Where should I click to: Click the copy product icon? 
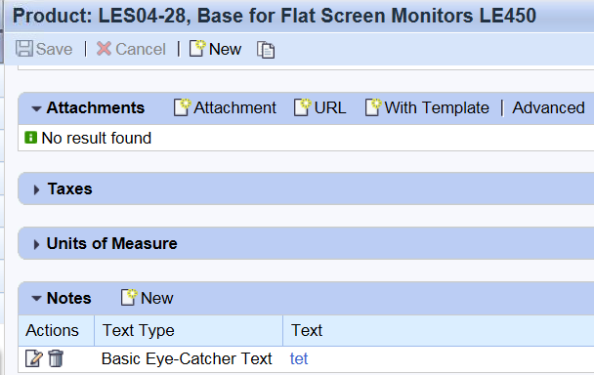[x=266, y=50]
